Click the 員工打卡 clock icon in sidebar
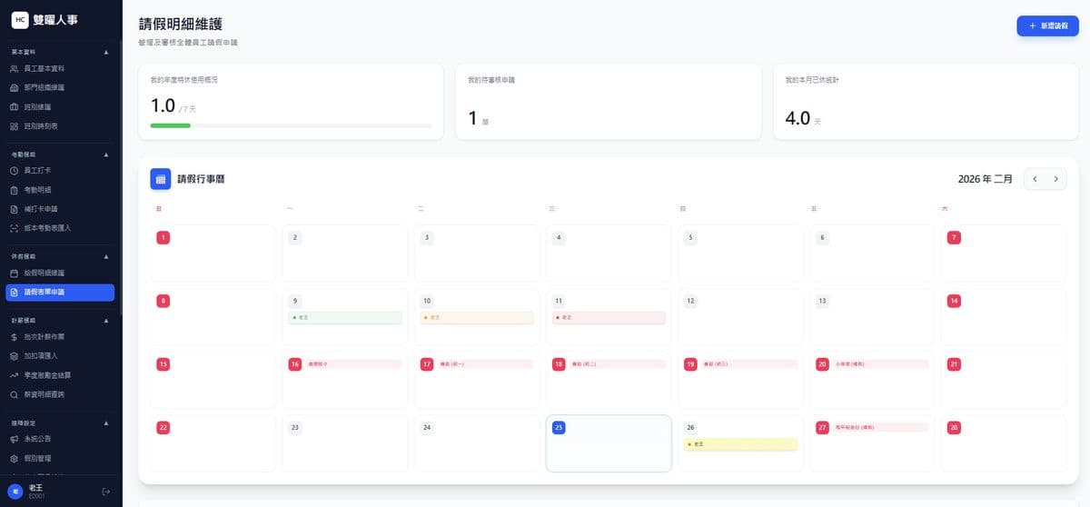This screenshot has width=1090, height=507. tap(14, 170)
